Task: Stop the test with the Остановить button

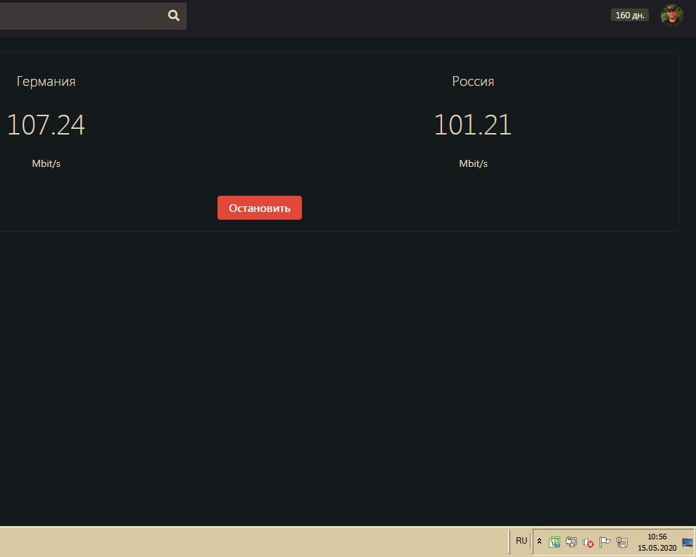Action: pyautogui.click(x=259, y=208)
